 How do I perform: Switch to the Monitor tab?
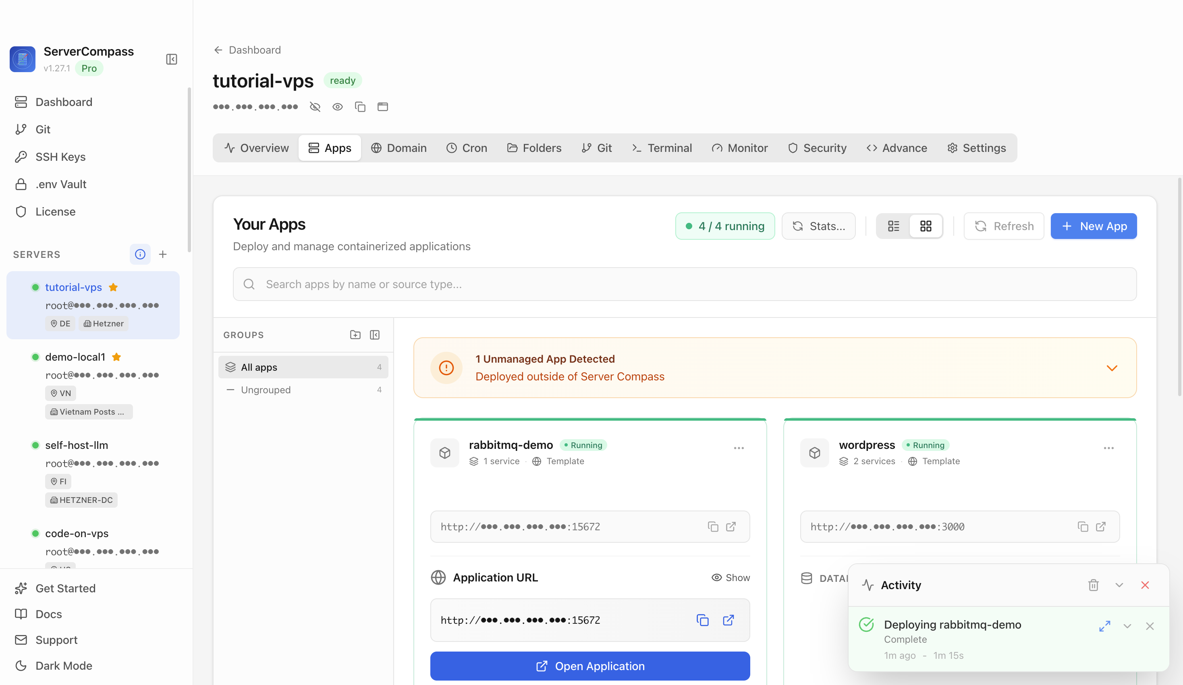tap(740, 148)
